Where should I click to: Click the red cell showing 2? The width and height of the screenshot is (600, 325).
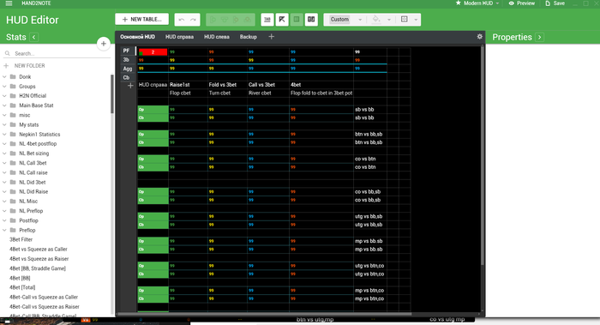[153, 52]
